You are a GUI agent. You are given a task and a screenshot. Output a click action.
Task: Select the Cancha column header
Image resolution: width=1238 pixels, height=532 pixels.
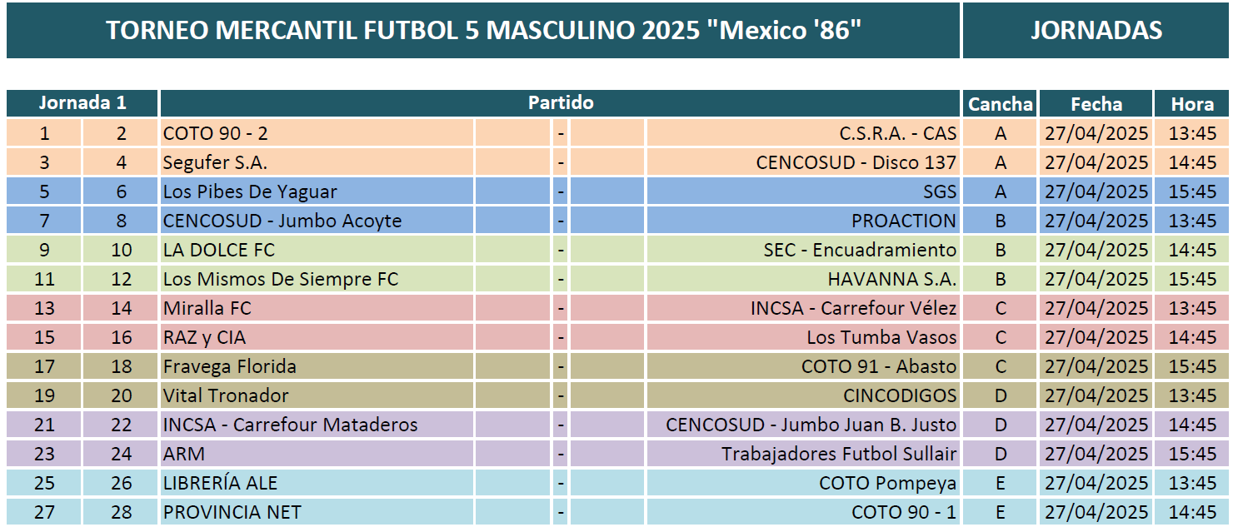[1001, 103]
